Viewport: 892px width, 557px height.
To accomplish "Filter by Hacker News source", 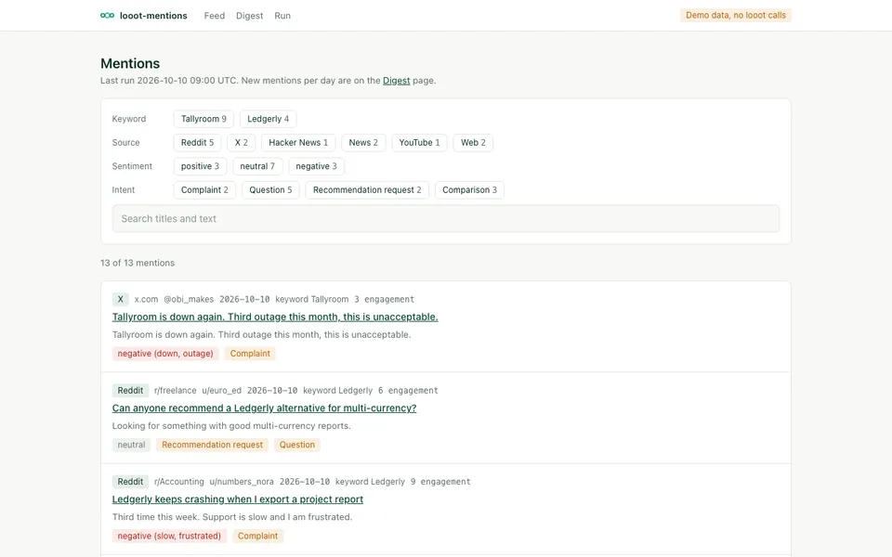I will [x=298, y=143].
